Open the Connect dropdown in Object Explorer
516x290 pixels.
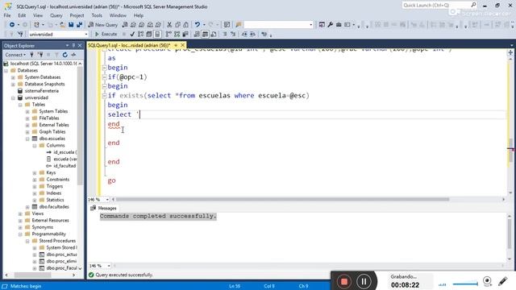point(15,55)
